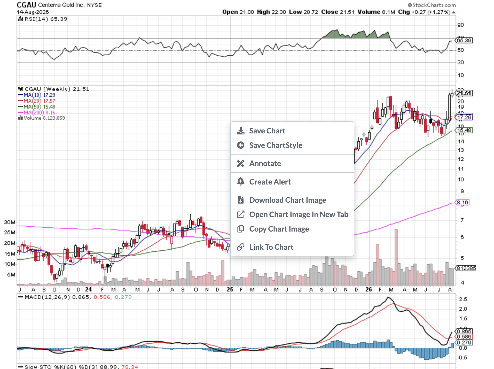Select Download Chart Image option
The width and height of the screenshot is (494, 369).
coord(292,200)
